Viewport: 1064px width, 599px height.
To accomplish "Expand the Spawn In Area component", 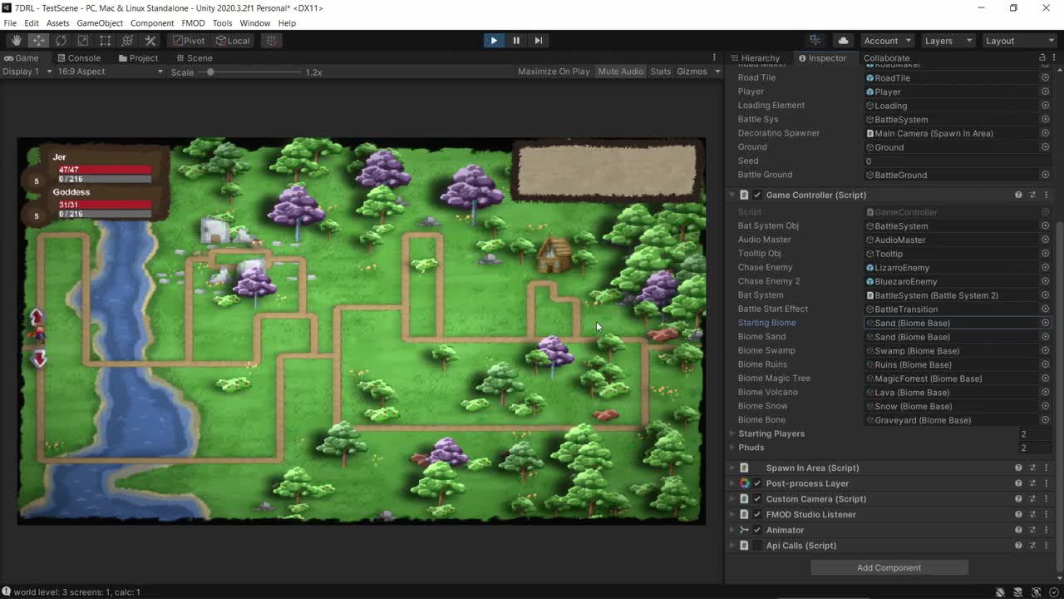I will (732, 468).
